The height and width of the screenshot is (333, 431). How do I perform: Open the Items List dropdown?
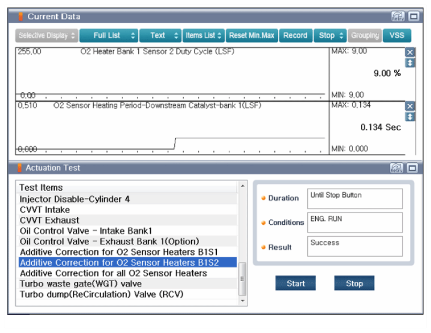[x=204, y=36]
